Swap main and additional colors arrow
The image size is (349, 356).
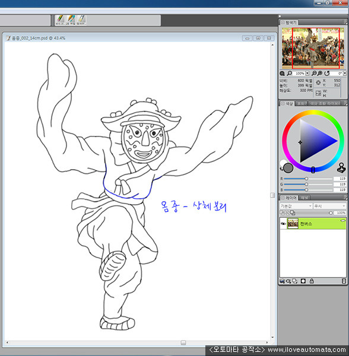click(x=281, y=169)
